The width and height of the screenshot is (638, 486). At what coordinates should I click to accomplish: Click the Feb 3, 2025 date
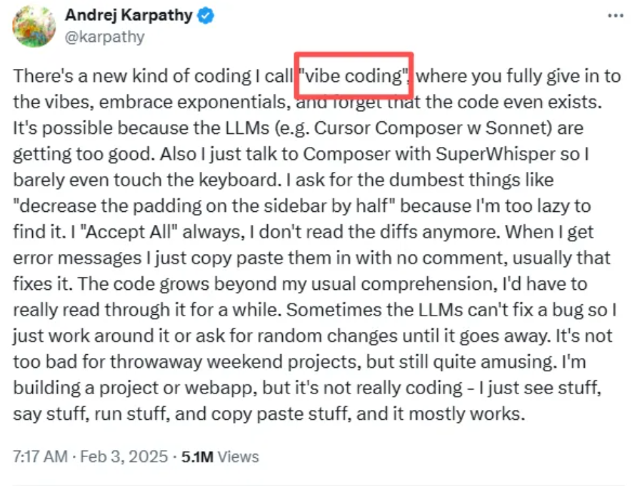tap(124, 456)
